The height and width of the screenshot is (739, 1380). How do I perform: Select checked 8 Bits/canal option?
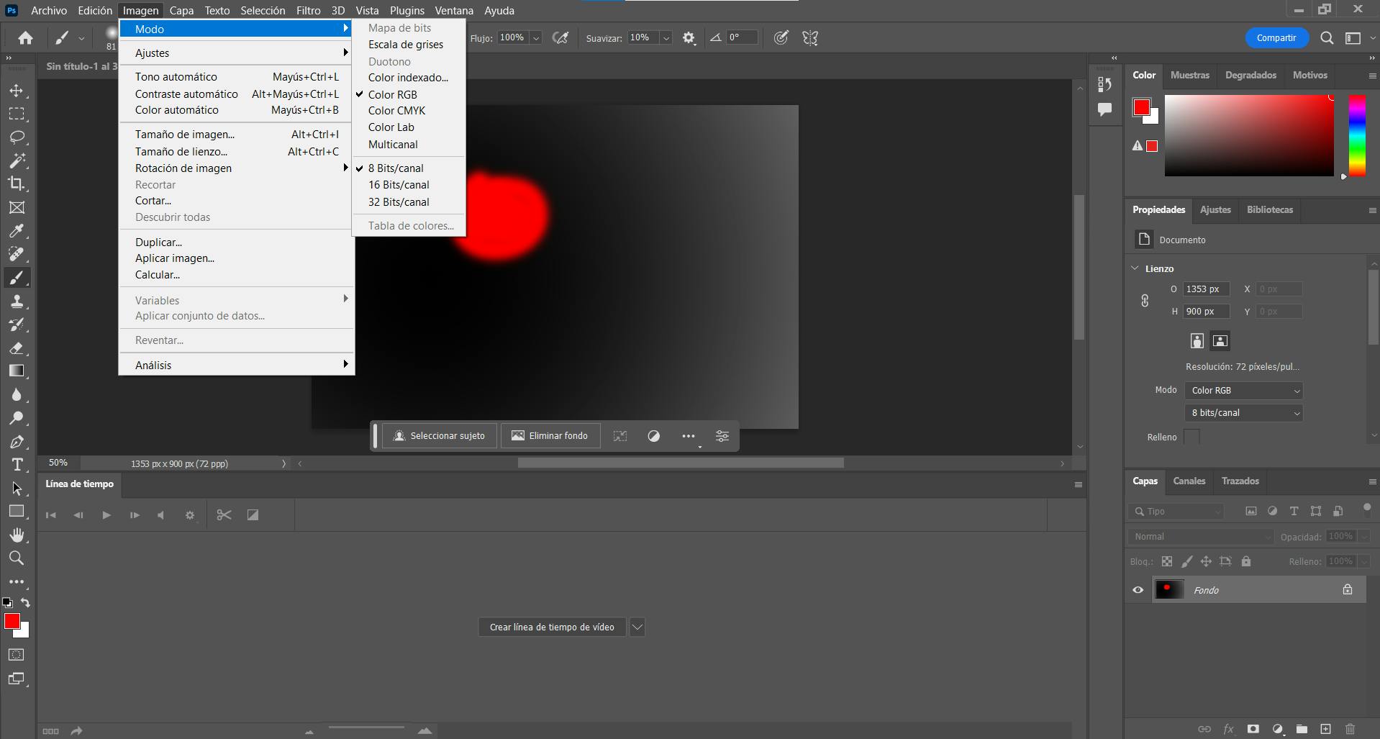coord(396,168)
